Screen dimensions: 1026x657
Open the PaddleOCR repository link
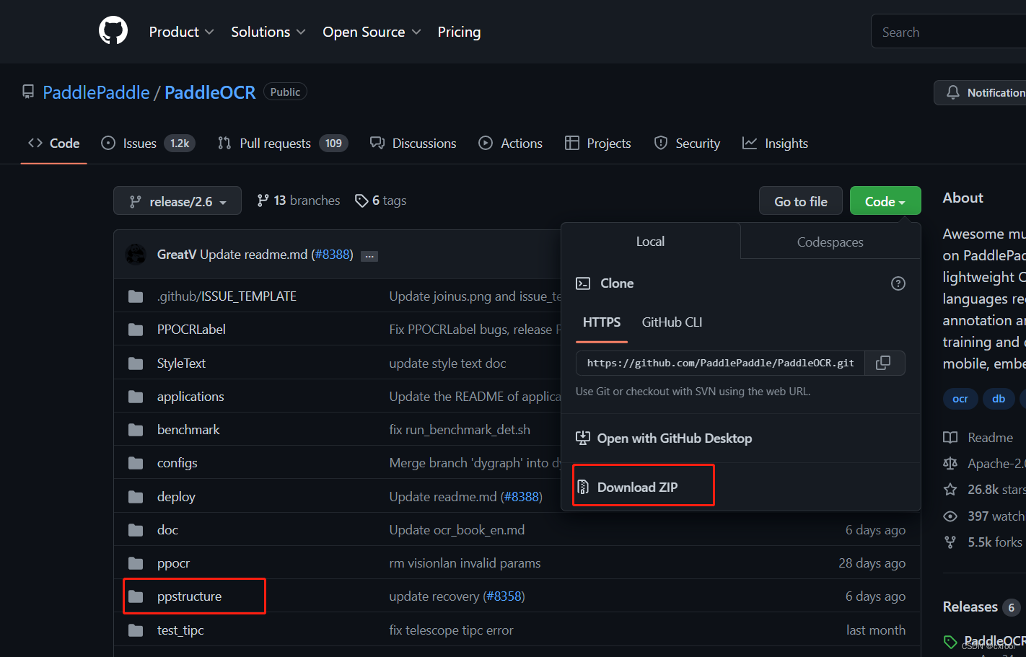click(x=210, y=92)
